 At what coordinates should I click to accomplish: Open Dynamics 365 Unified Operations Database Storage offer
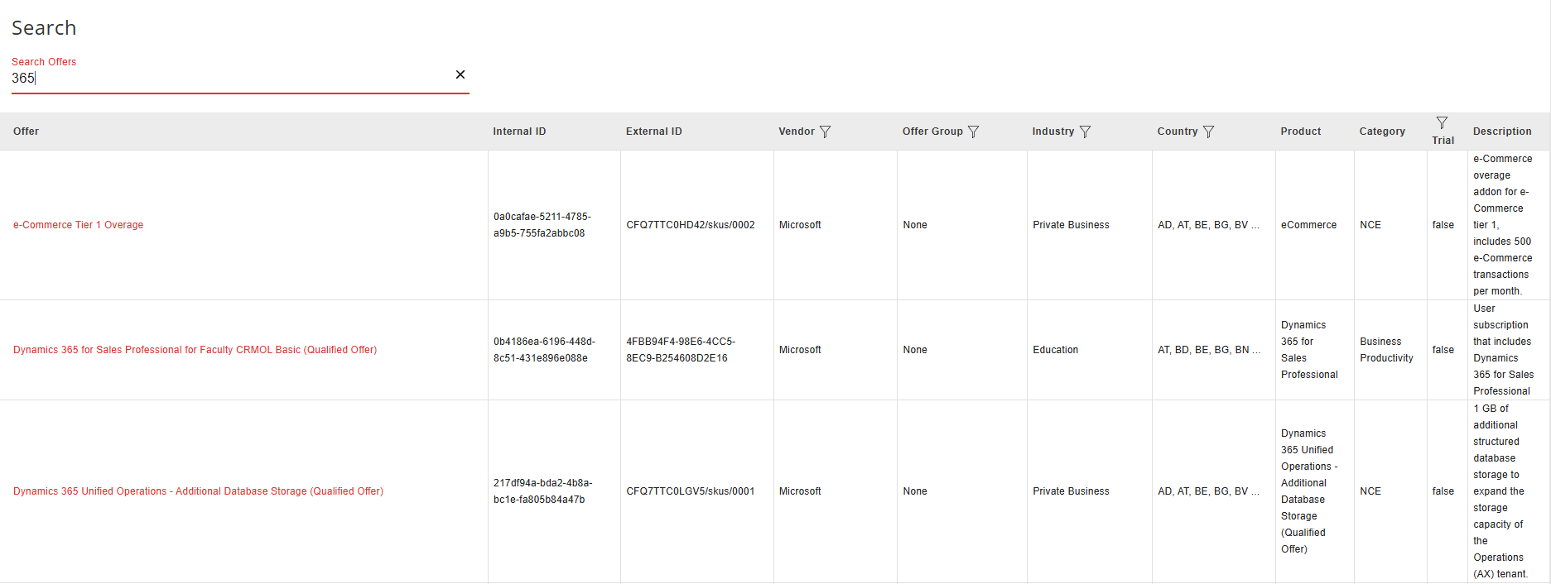point(198,491)
